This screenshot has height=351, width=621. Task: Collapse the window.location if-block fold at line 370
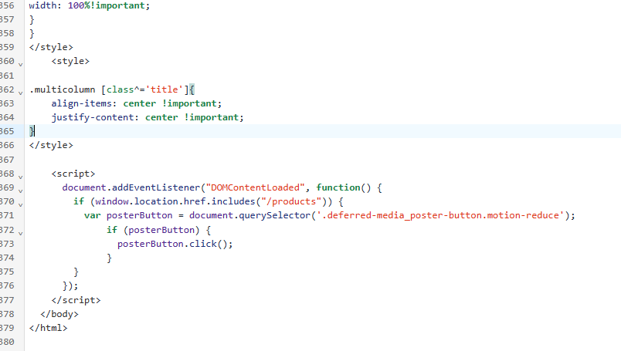(x=21, y=204)
